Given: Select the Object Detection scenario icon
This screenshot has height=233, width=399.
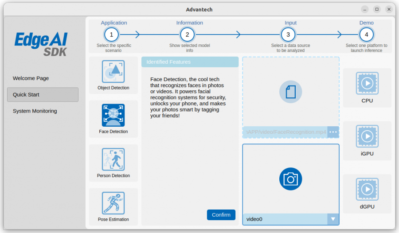Looking at the screenshot, I should pos(113,71).
